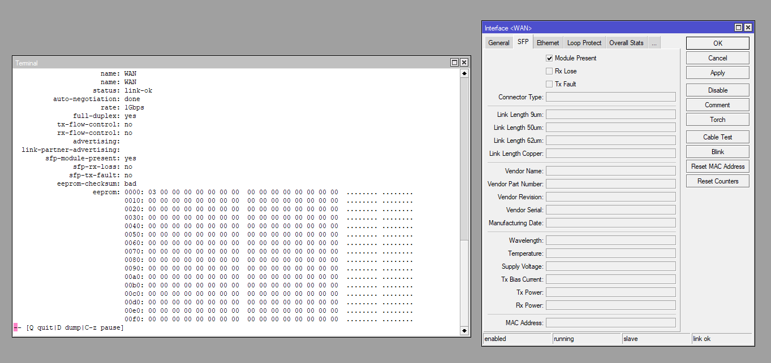Cancel the Interface WAN dialog

pyautogui.click(x=717, y=58)
